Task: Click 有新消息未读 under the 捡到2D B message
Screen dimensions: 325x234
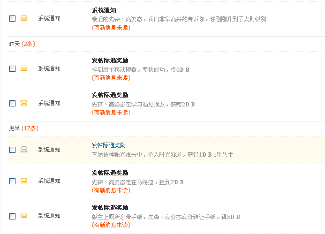Action: tap(111, 190)
